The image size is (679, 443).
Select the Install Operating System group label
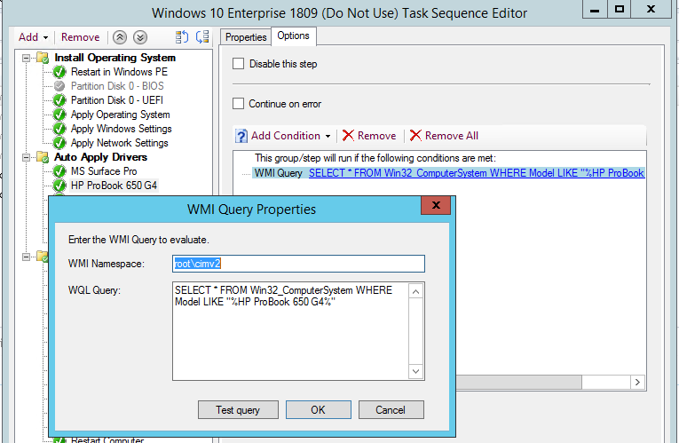click(115, 58)
